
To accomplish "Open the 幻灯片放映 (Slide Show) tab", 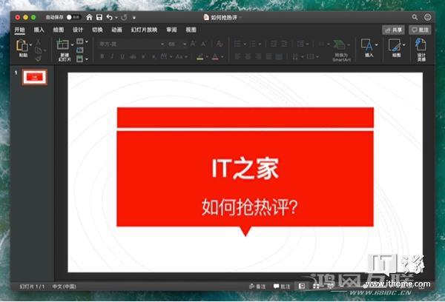I will click(144, 30).
